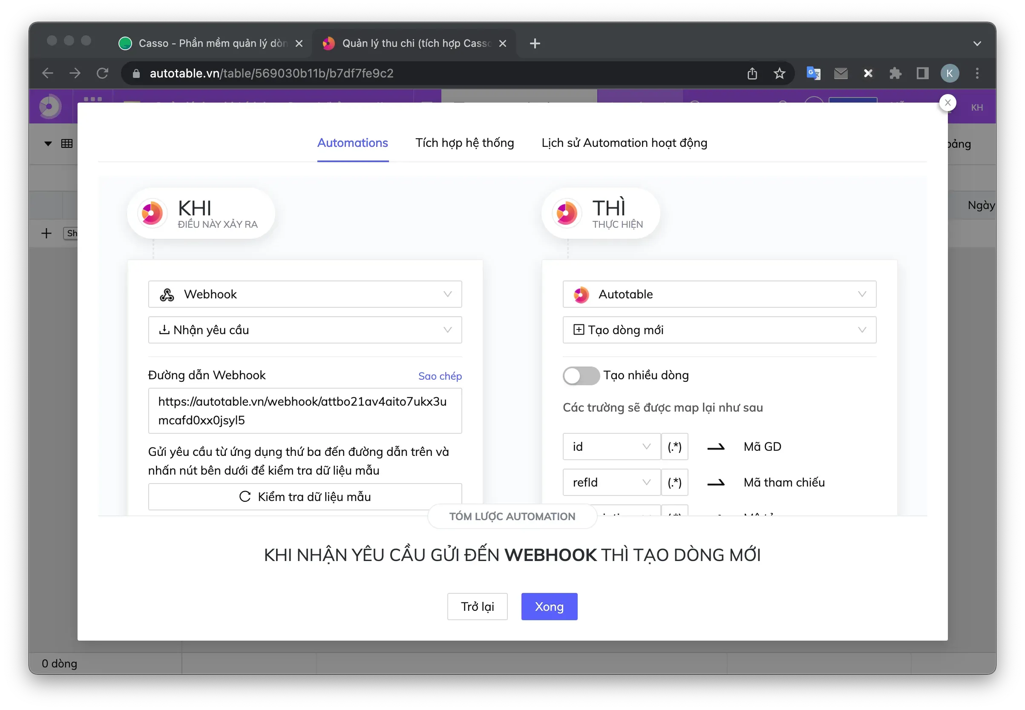
Task: Close the Casso browser tab
Action: click(299, 43)
